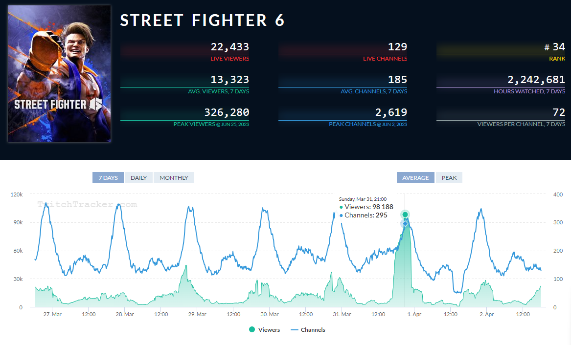Click the live channels value 129
The height and width of the screenshot is (345, 571).
click(397, 47)
